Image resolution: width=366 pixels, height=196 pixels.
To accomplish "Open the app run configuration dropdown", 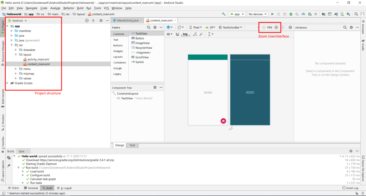I will pos(237,14).
